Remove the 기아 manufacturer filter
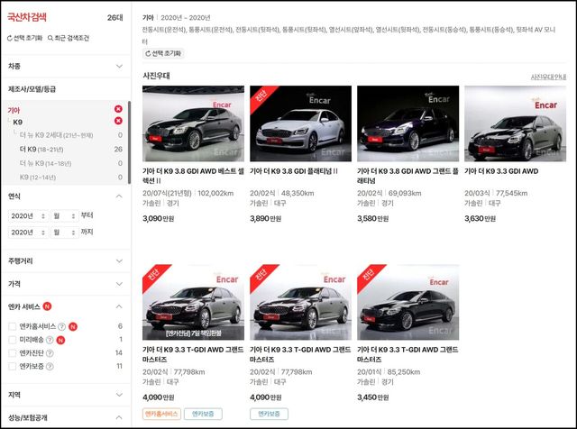 click(x=118, y=109)
